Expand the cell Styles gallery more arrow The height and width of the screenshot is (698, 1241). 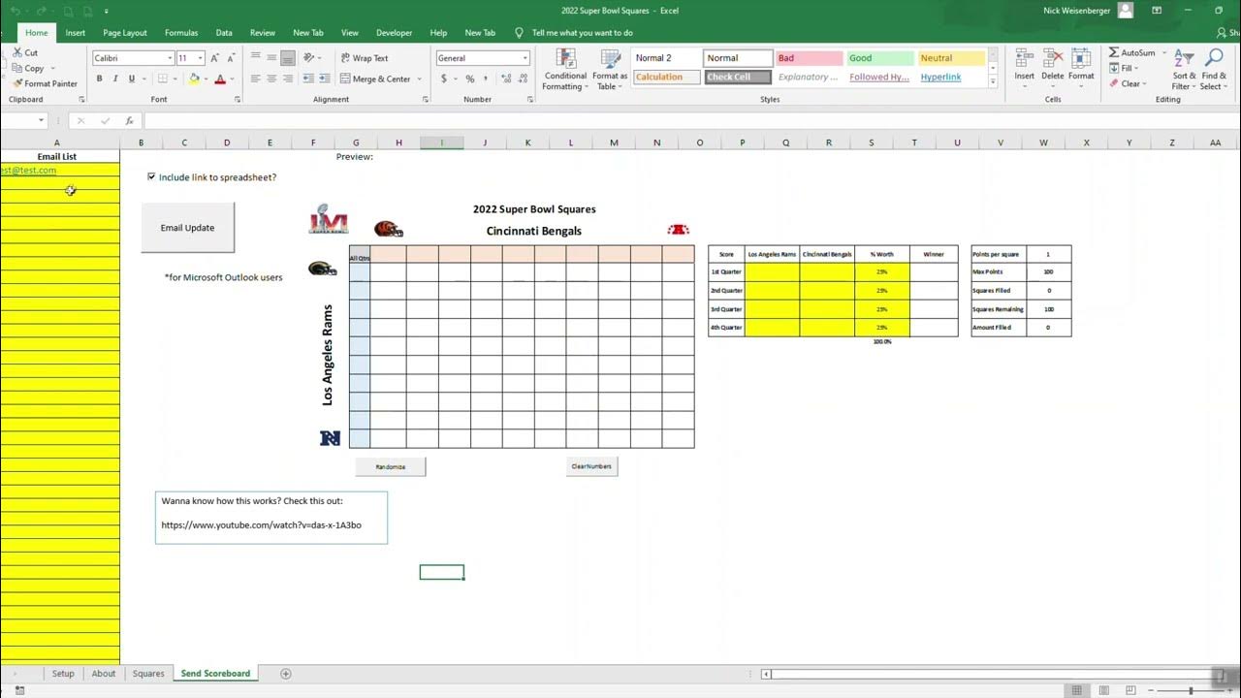coord(993,83)
